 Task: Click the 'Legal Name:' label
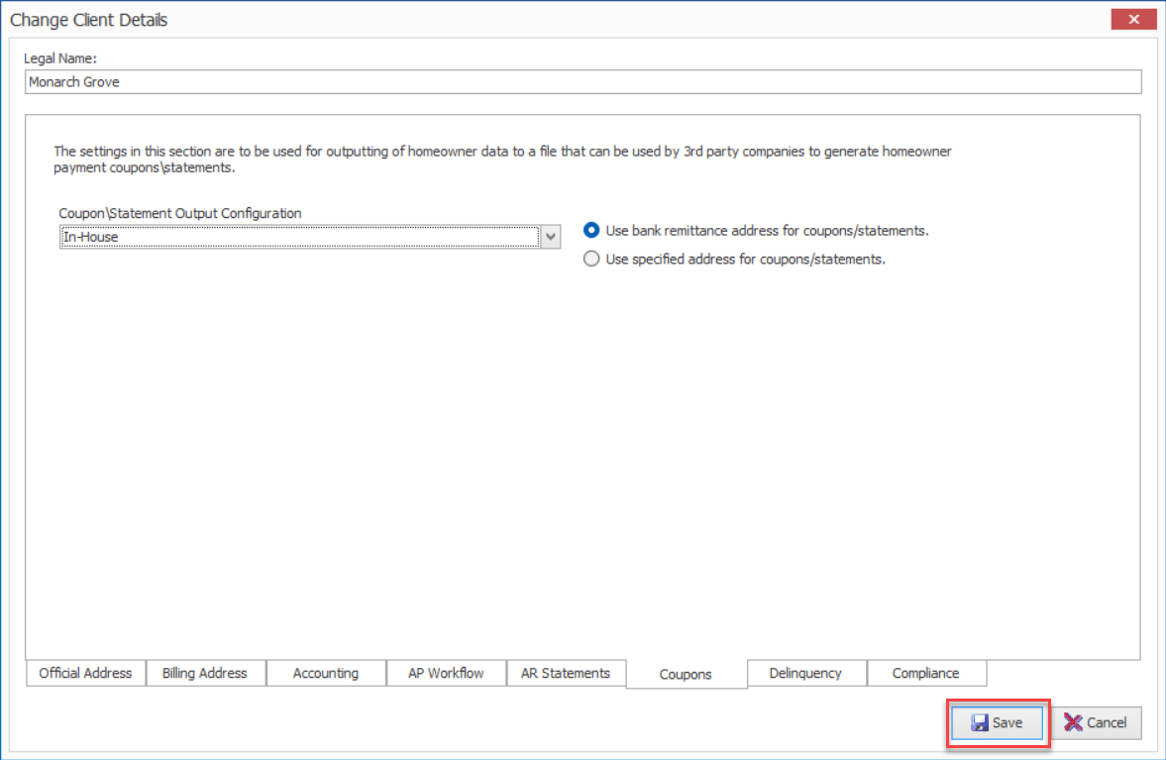tap(60, 58)
